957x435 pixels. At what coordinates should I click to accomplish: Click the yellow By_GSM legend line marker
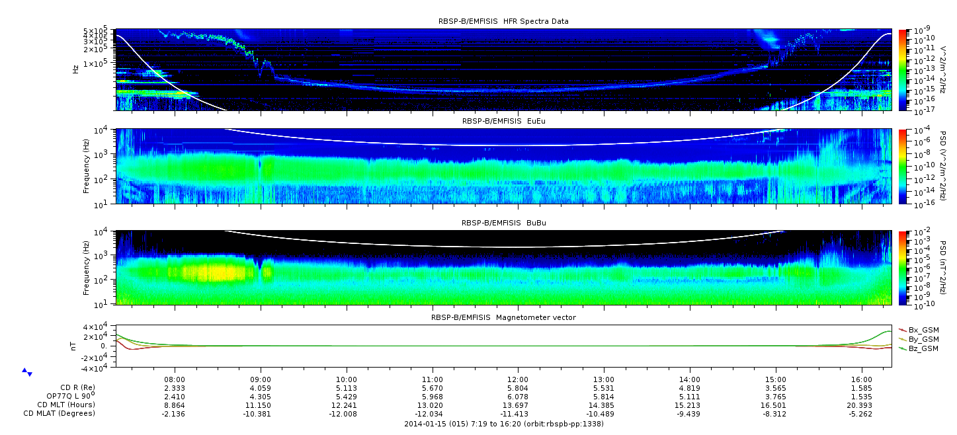[903, 339]
